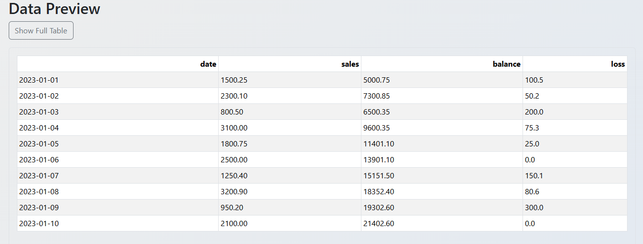The width and height of the screenshot is (643, 244).
Task: Click the loss column header
Action: [575, 64]
